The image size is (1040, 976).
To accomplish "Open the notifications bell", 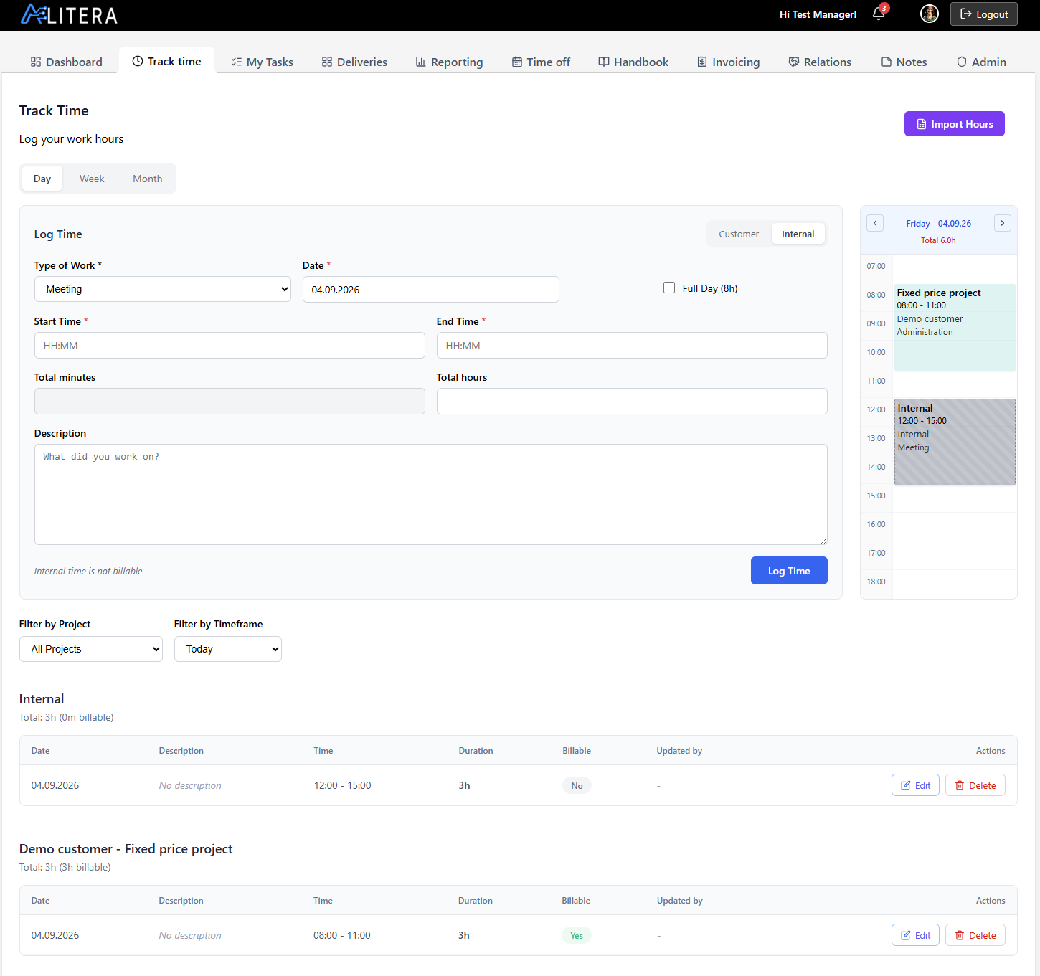I will [879, 14].
